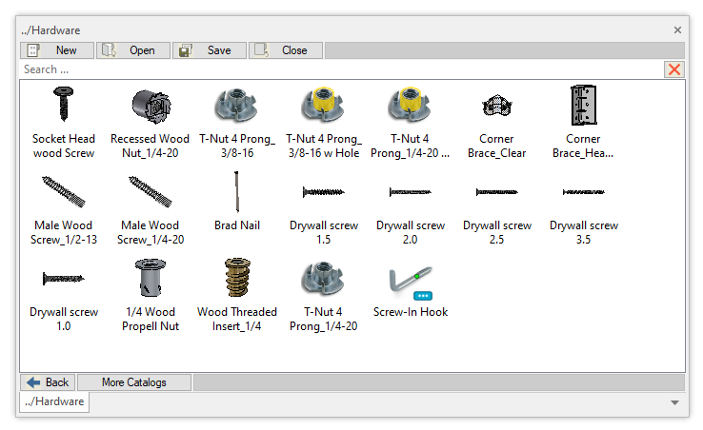Click the Brad Nail icon
This screenshot has width=703, height=430.
point(236,191)
